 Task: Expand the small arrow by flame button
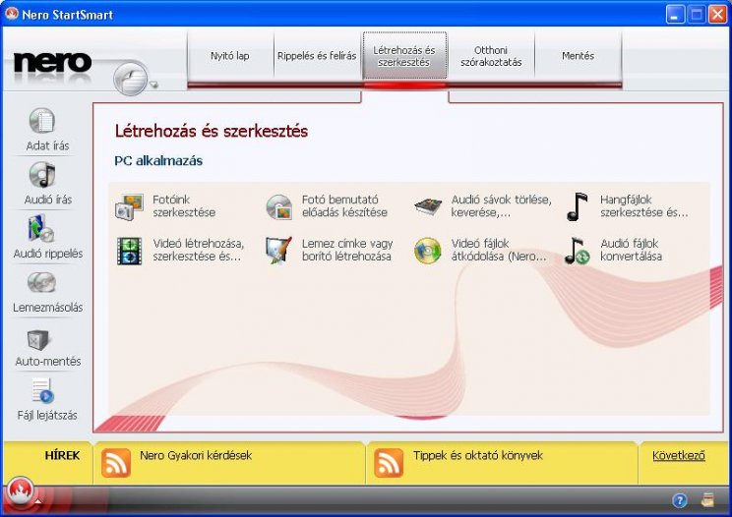pos(37,501)
